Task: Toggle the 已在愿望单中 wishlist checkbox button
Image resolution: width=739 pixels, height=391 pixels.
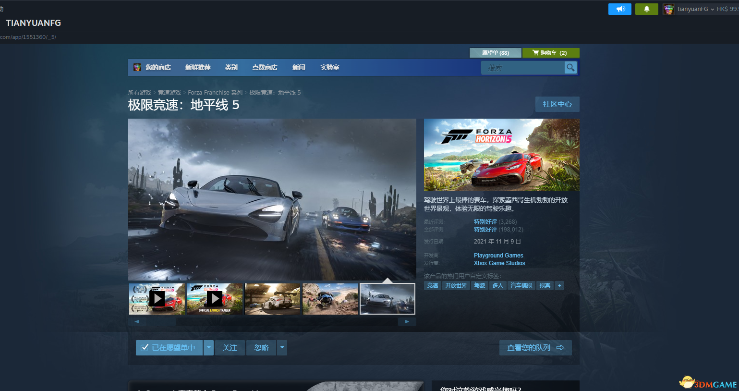Action: 169,348
